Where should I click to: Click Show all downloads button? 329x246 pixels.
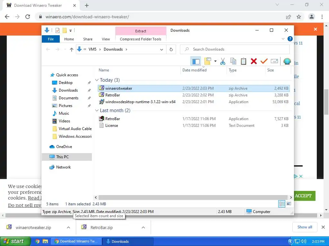305,227
